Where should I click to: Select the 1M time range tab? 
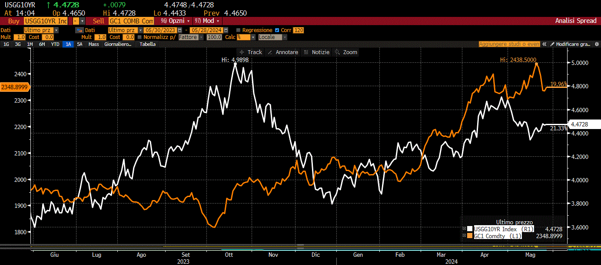pyautogui.click(x=30, y=44)
